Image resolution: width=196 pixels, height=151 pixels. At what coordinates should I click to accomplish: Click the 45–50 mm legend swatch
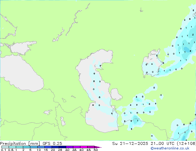point(91,147)
